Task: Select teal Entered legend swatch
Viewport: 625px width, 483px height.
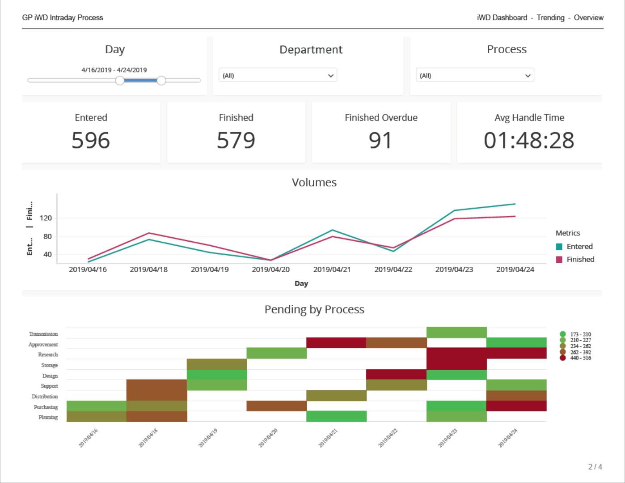Action: coord(559,247)
